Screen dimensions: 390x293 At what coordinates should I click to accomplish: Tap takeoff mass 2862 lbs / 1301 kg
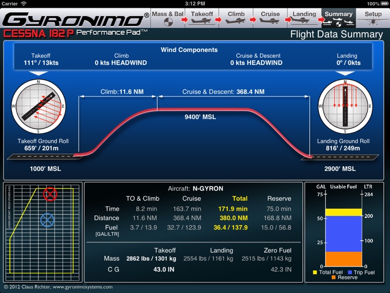click(151, 259)
